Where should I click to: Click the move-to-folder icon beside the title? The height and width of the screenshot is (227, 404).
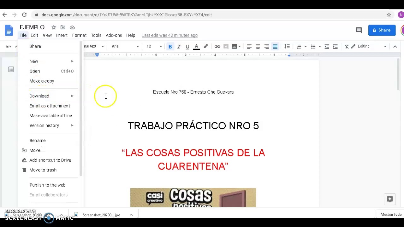pyautogui.click(x=63, y=27)
